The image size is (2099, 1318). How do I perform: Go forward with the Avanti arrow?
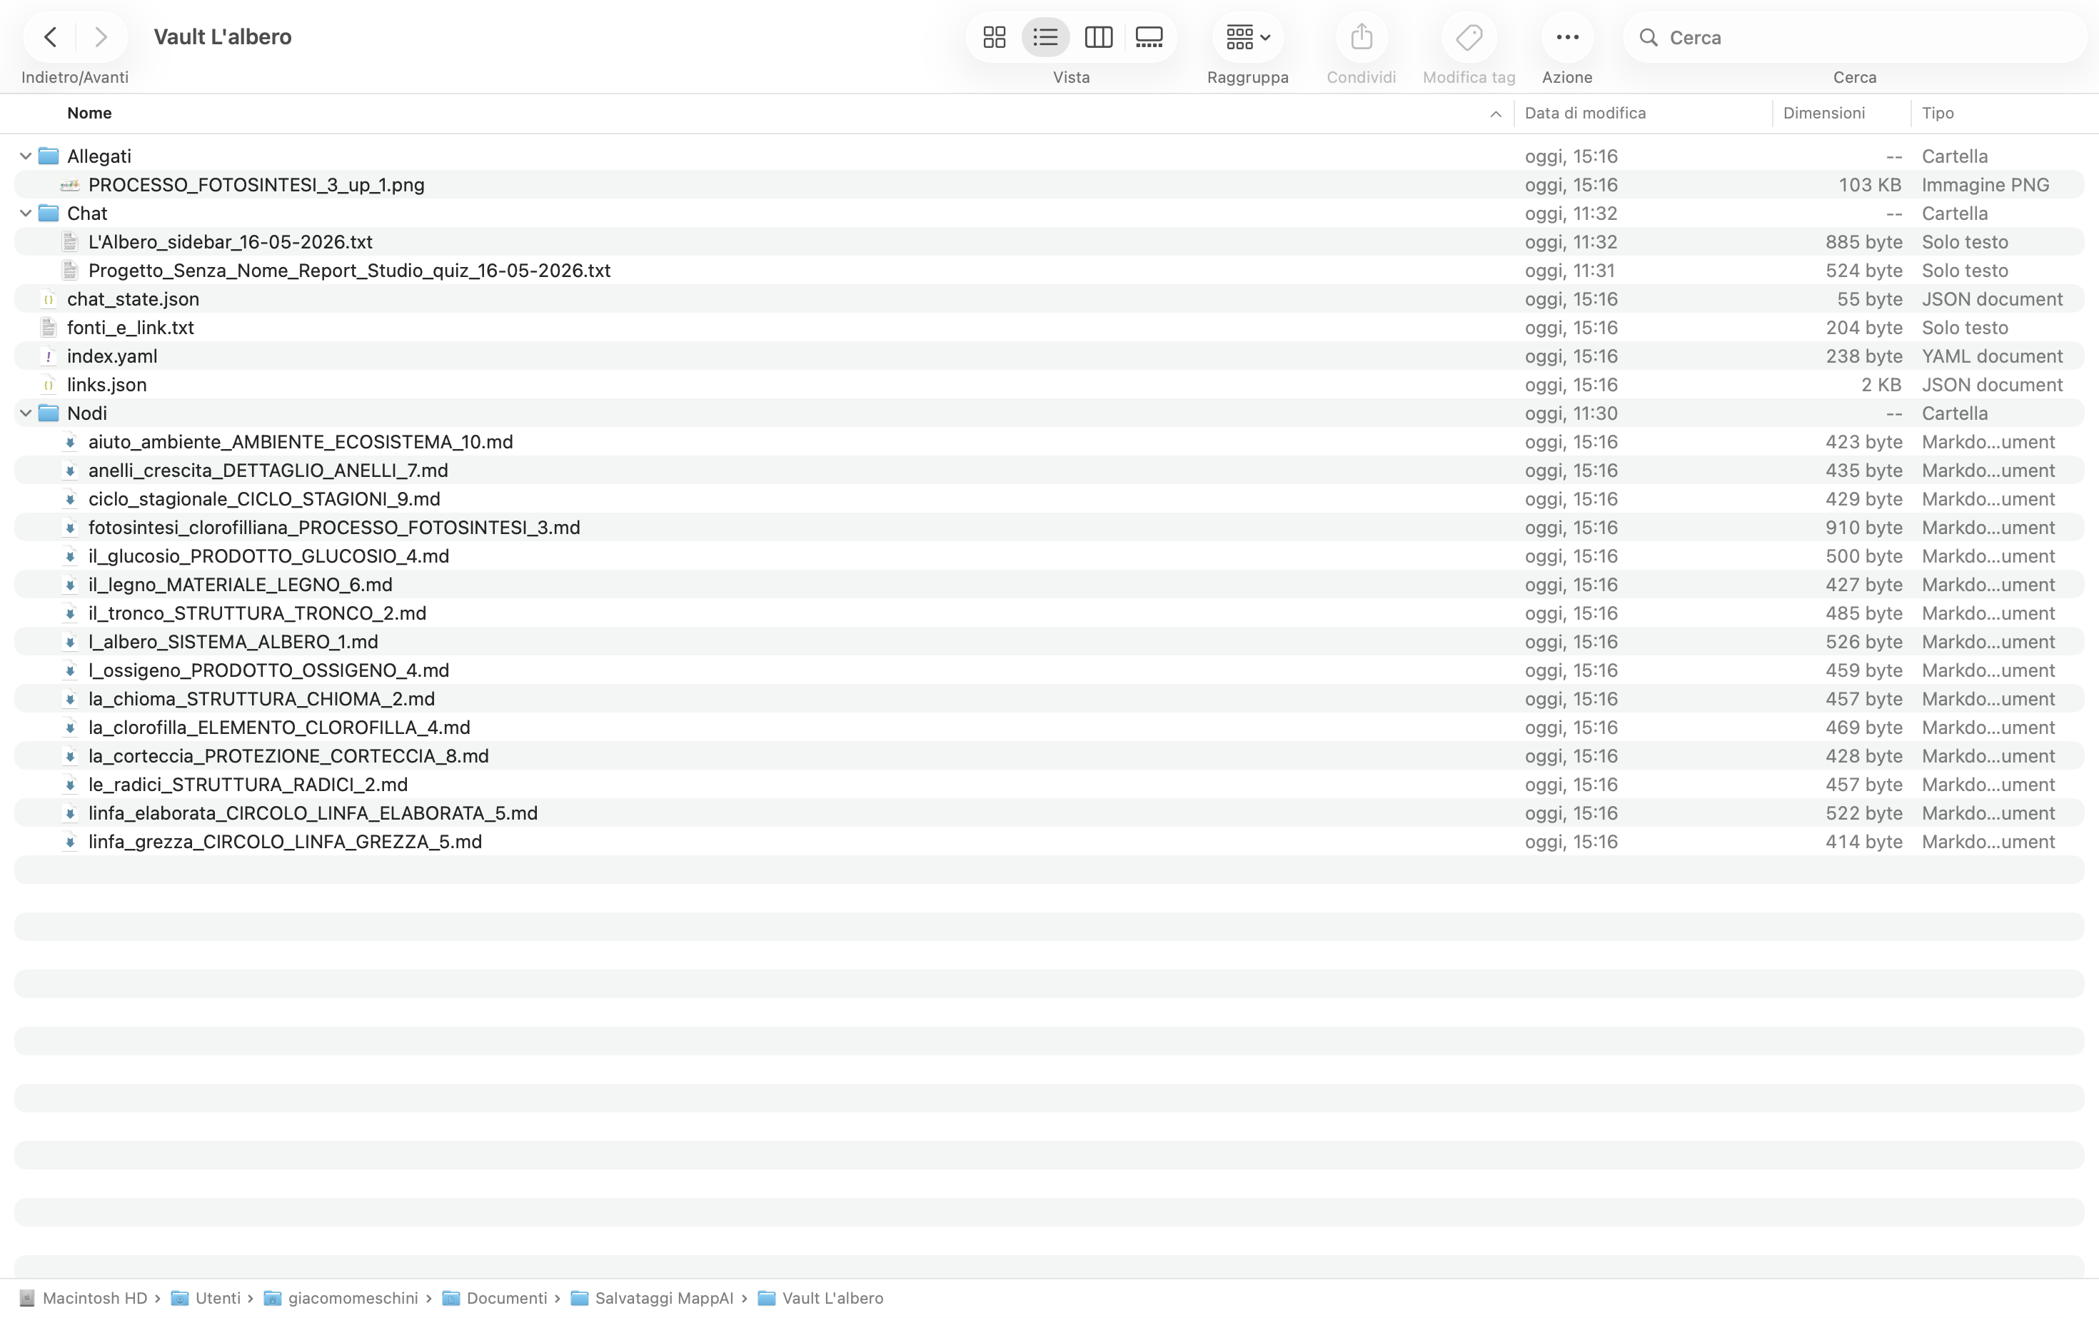click(101, 37)
